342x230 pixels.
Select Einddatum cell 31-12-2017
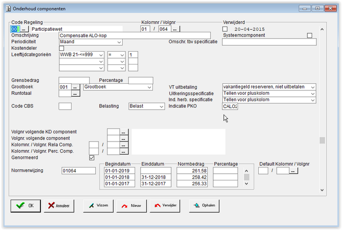click(x=156, y=184)
